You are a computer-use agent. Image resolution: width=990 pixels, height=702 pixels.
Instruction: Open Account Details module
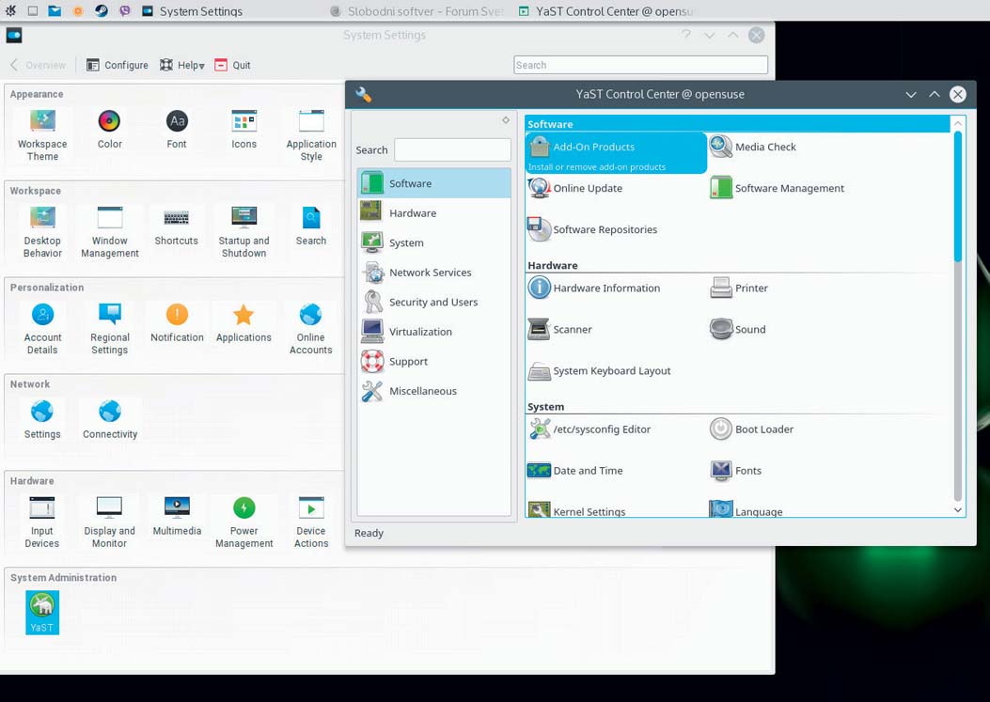coord(42,328)
